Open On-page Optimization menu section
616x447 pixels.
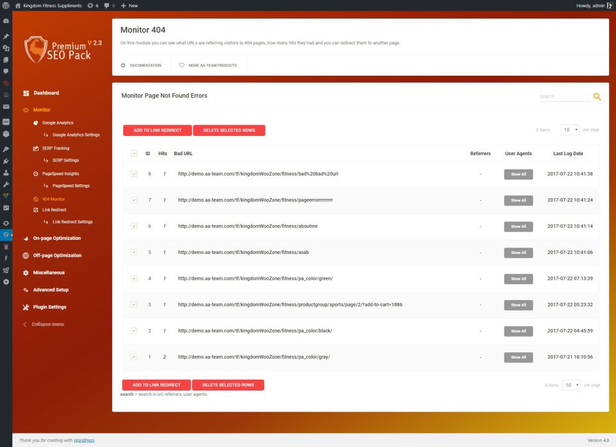[56, 238]
